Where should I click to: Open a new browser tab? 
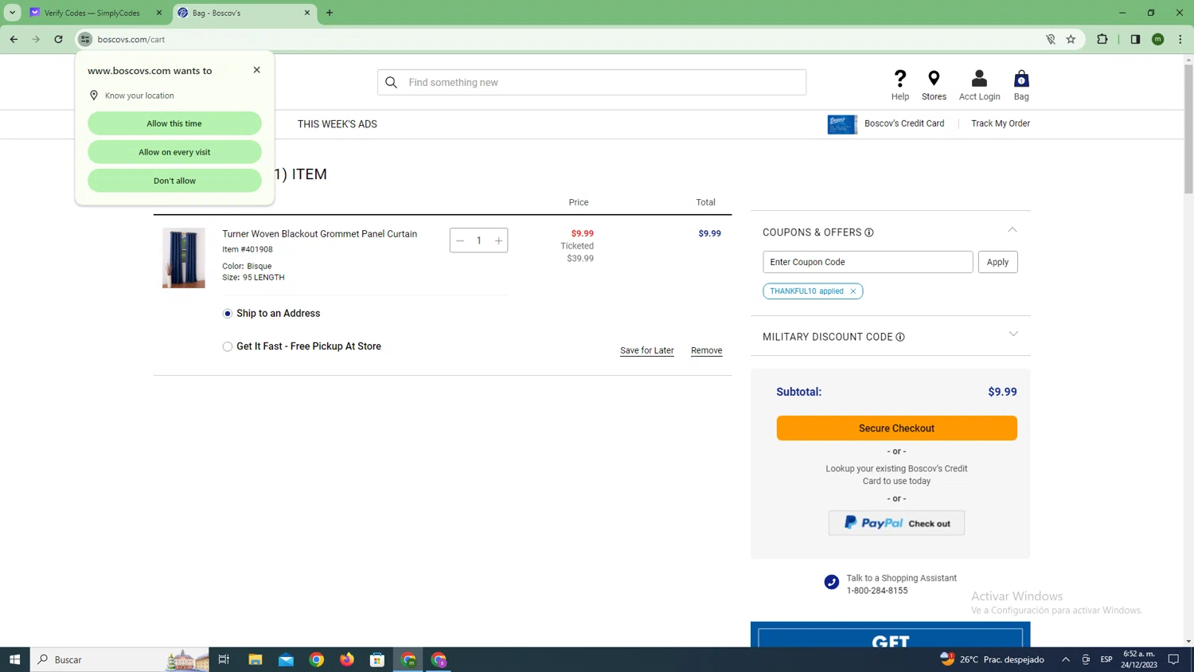(x=330, y=13)
